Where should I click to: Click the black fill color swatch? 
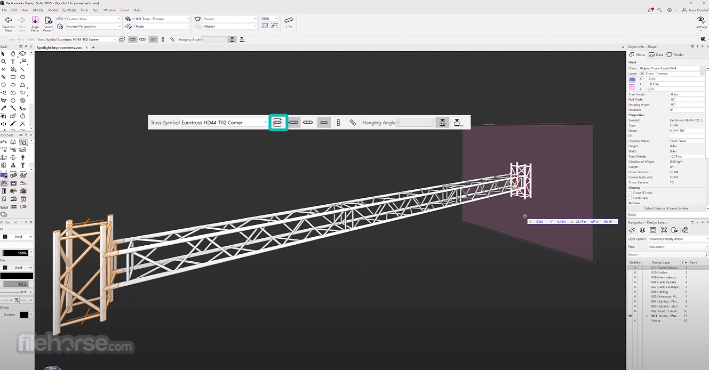(5, 236)
